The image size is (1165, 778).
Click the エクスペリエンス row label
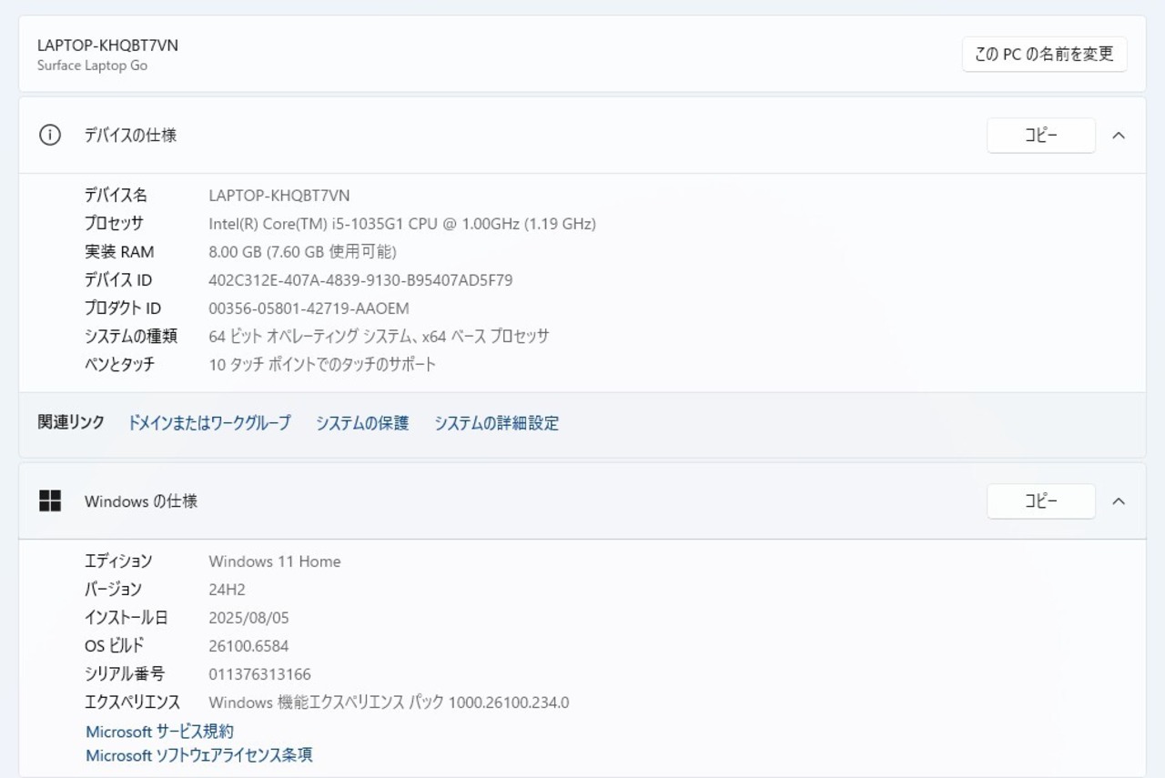click(x=133, y=702)
